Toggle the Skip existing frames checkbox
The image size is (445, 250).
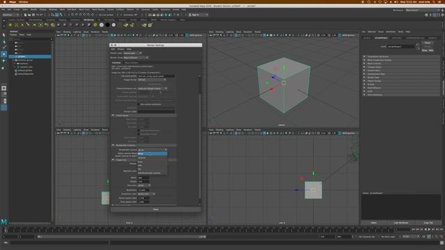tap(139, 131)
